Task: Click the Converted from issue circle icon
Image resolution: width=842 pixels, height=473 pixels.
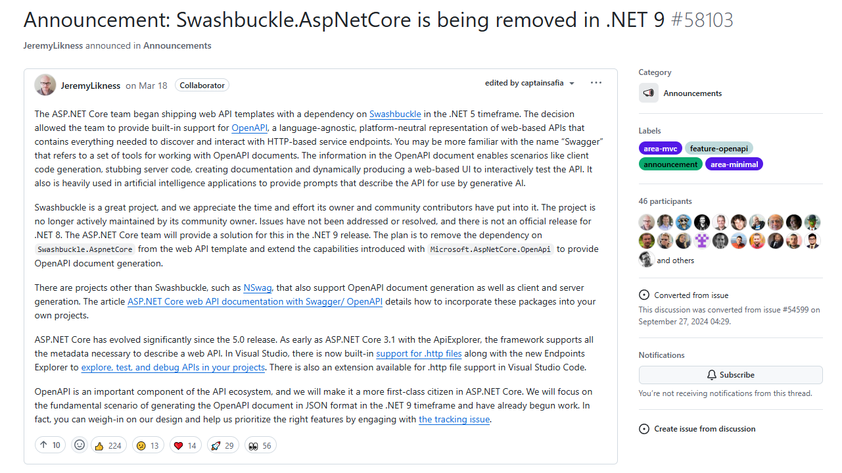Action: 643,295
